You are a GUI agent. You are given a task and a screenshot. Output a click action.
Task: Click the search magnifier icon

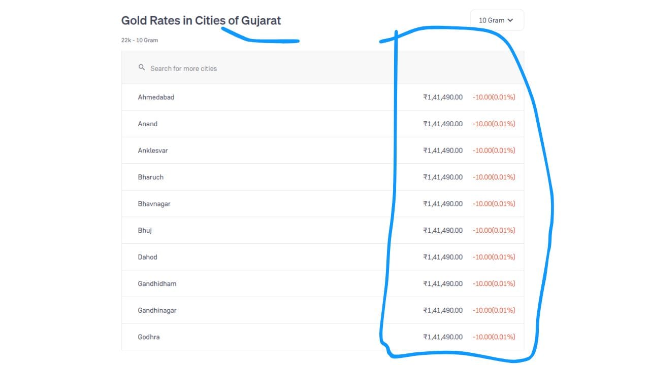[142, 67]
